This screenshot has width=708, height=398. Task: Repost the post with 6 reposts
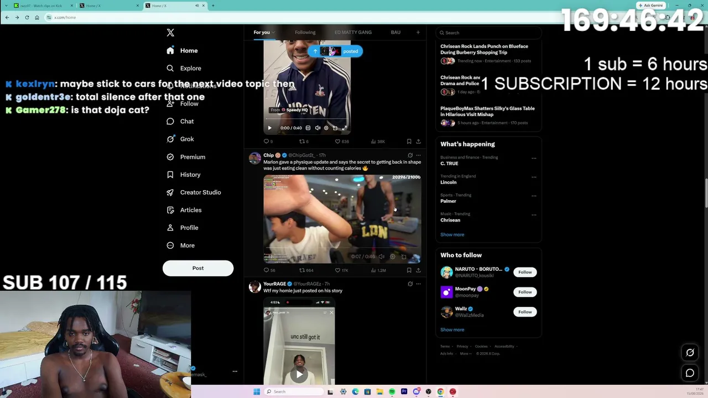tap(304, 142)
